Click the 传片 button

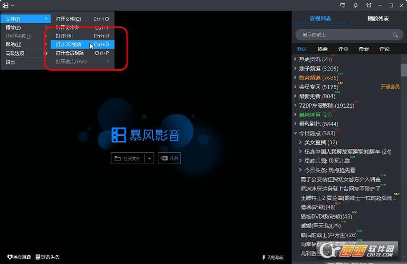coord(169,158)
